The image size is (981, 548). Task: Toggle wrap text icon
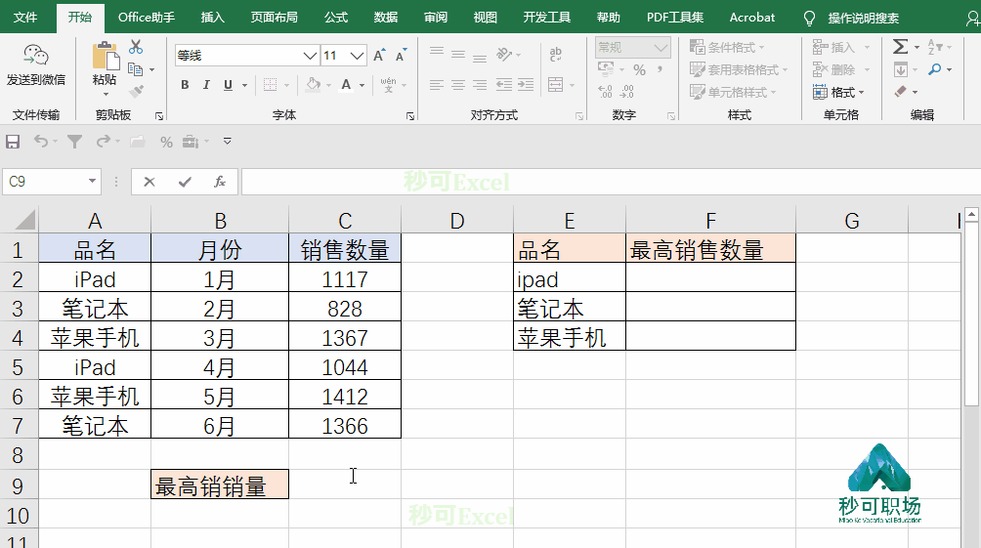pos(556,55)
